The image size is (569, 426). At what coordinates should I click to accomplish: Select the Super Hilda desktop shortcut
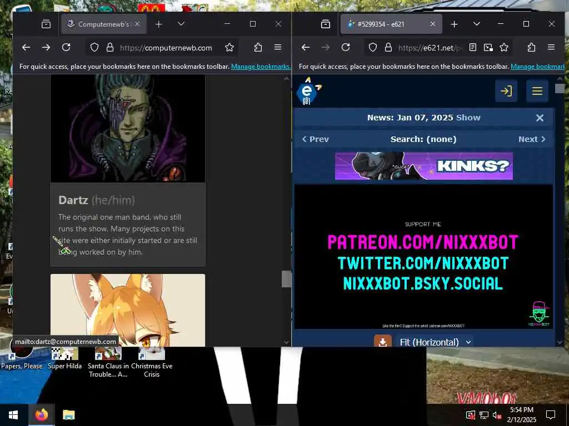[x=64, y=358]
